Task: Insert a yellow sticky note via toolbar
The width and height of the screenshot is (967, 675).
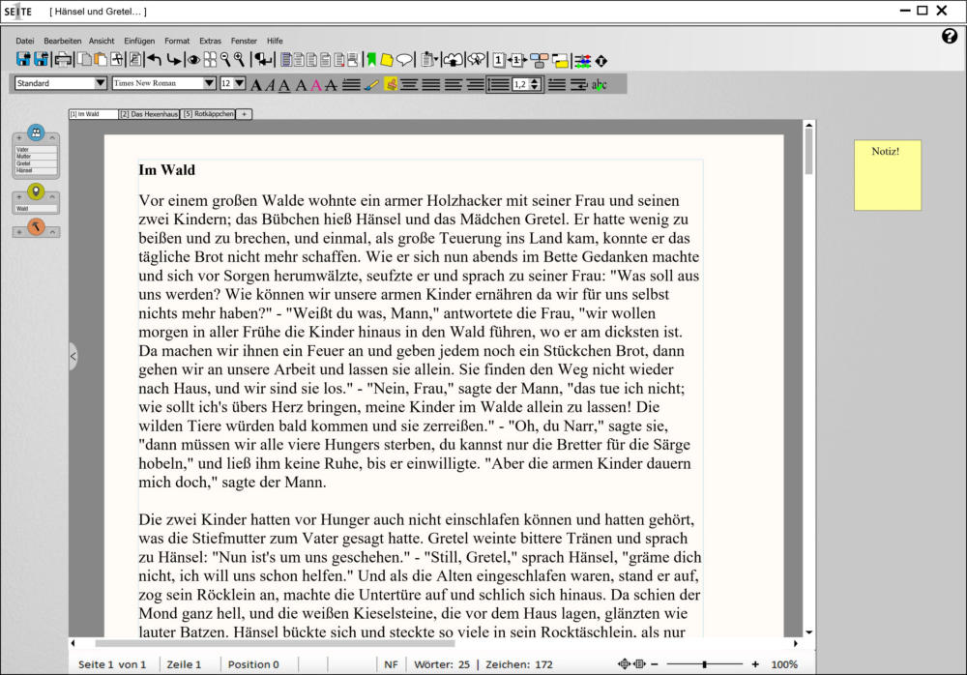Action: pos(387,60)
